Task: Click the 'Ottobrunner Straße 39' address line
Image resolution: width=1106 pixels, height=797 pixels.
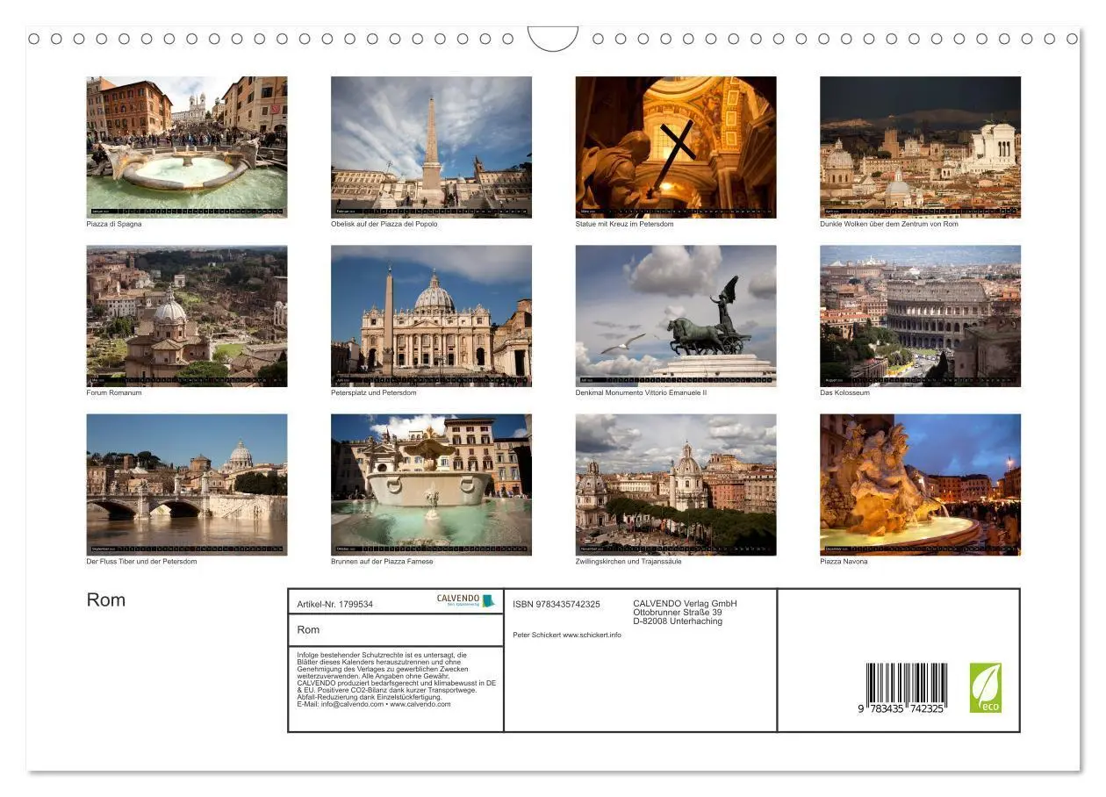Action: [678, 613]
